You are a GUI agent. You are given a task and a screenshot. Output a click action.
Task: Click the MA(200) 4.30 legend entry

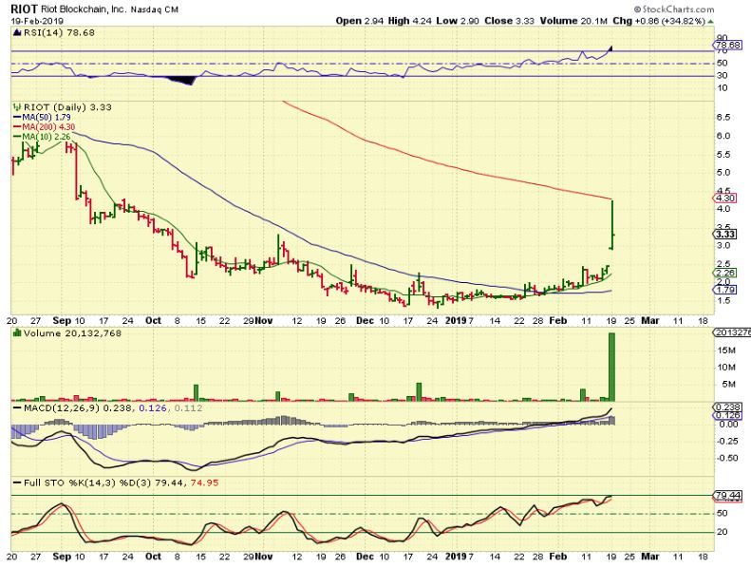[x=46, y=127]
